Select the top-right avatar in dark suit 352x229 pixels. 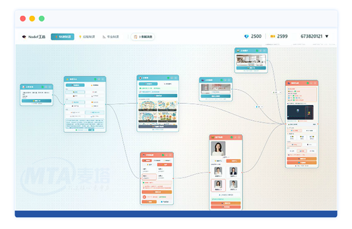point(233,171)
